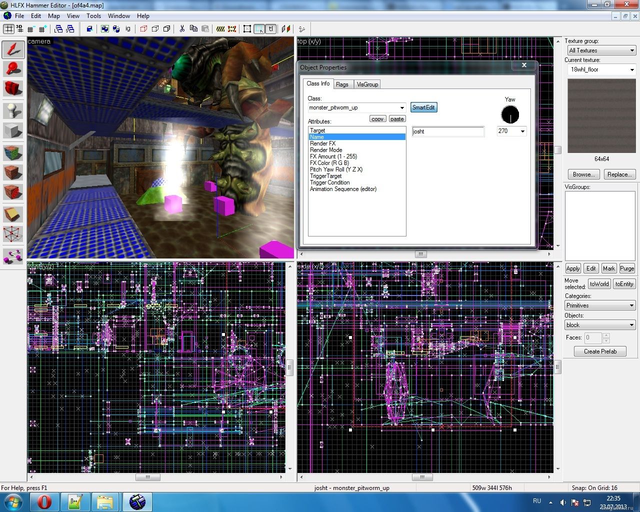Open the Tools menu
Viewport: 640px width, 512px height.
93,15
